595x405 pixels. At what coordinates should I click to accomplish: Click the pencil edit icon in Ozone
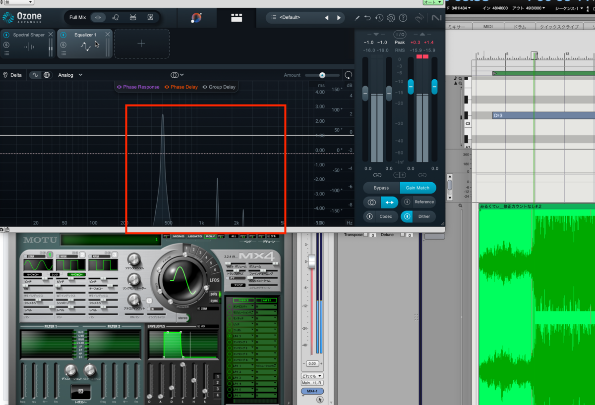point(357,18)
